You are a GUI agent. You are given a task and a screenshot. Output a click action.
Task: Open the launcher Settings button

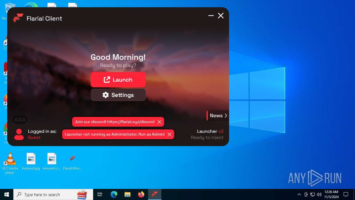click(x=118, y=95)
